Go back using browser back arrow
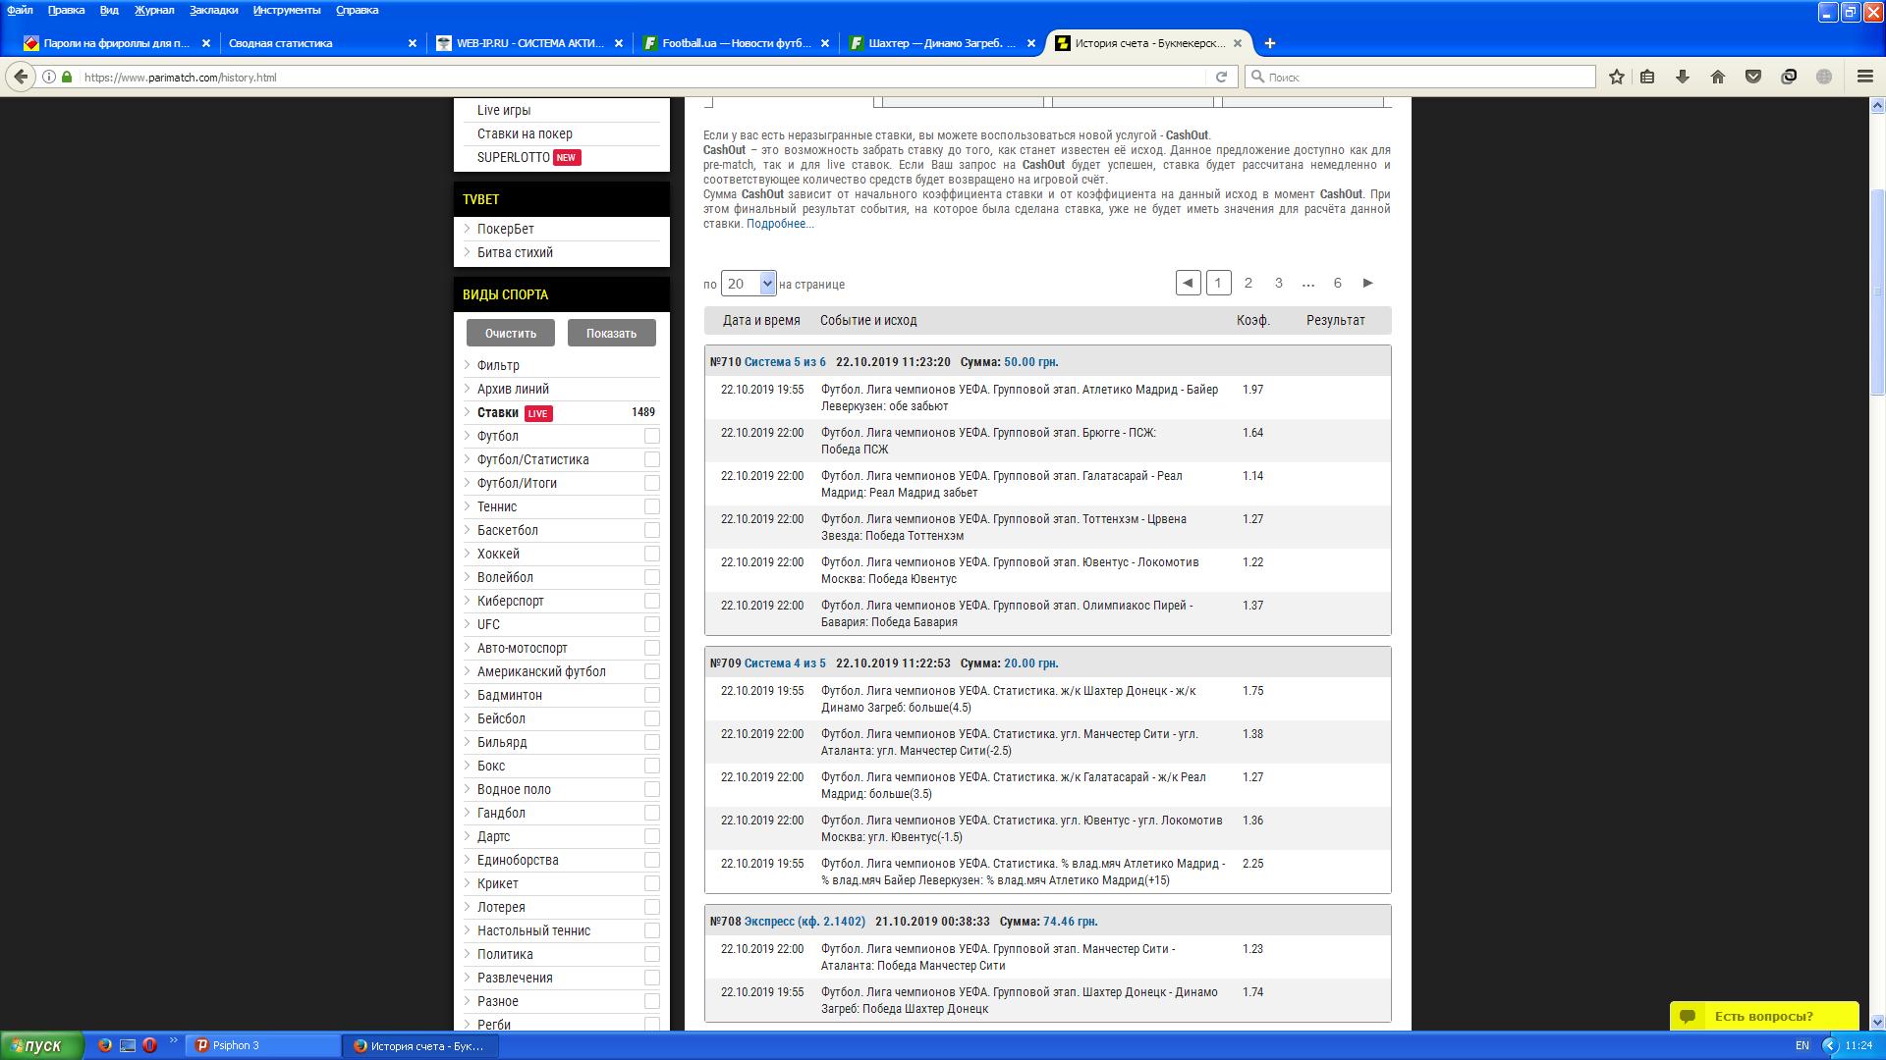 pyautogui.click(x=21, y=77)
